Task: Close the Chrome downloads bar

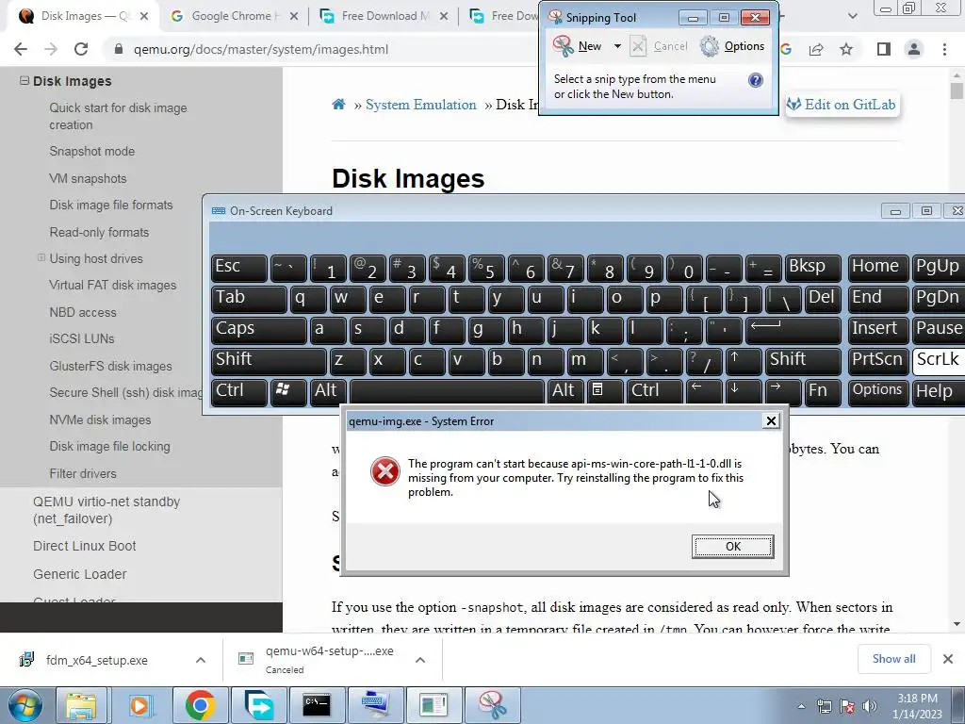Action: coord(948,659)
